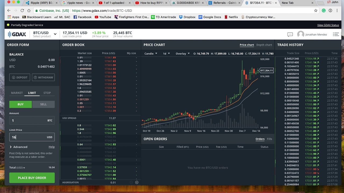Switch to the New Tab browser tab
Viewport: 344px width, 193px height.
[297, 3]
